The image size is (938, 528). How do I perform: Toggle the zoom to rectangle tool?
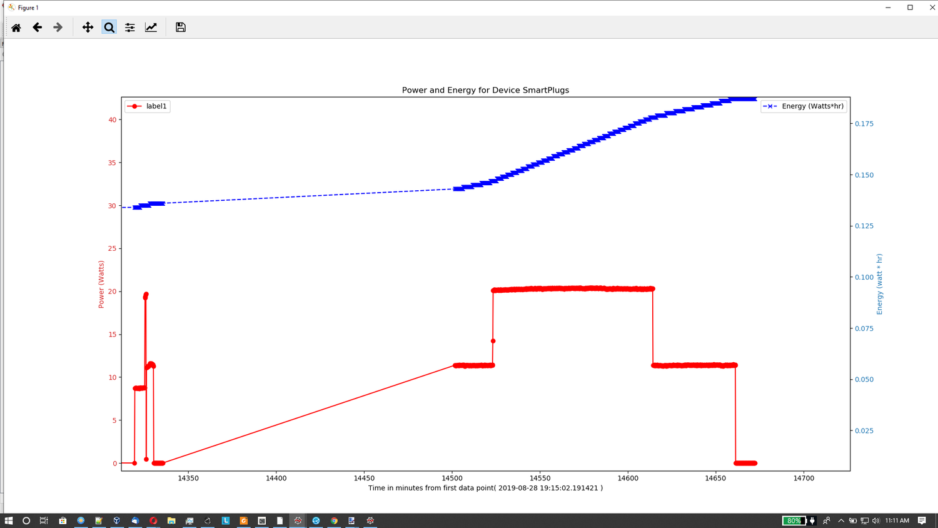pyautogui.click(x=109, y=28)
